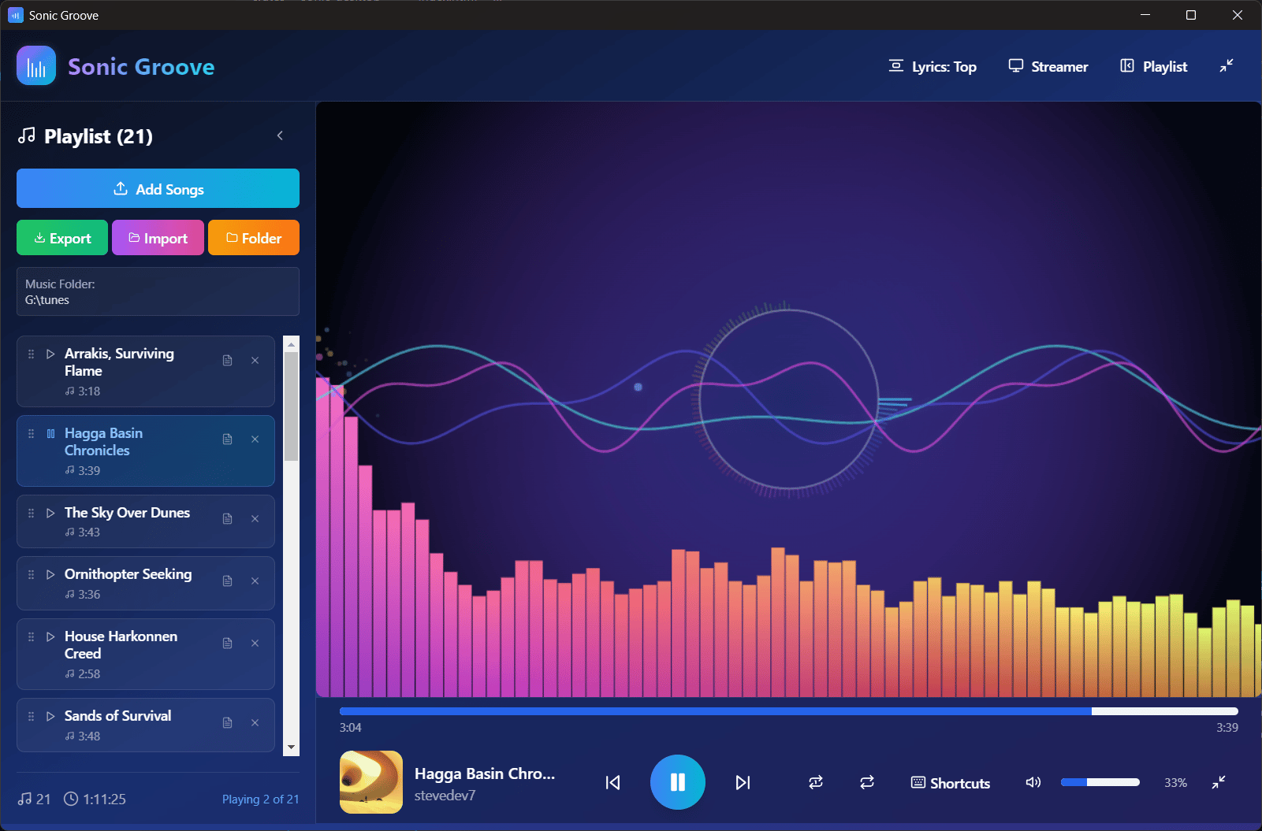
Task: Pause the current song
Action: [678, 782]
